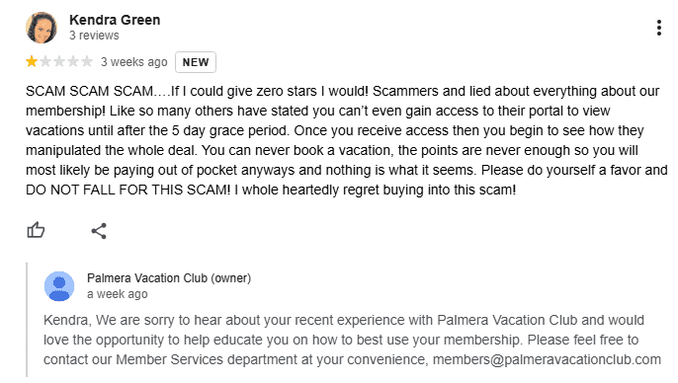Click the third gray rating star

(59, 61)
